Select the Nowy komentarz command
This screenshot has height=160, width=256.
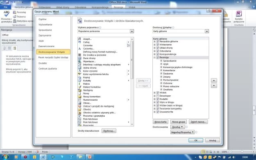[92, 97]
